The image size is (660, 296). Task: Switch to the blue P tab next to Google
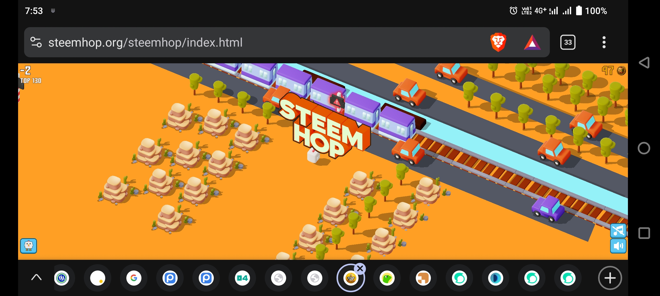click(x=170, y=278)
